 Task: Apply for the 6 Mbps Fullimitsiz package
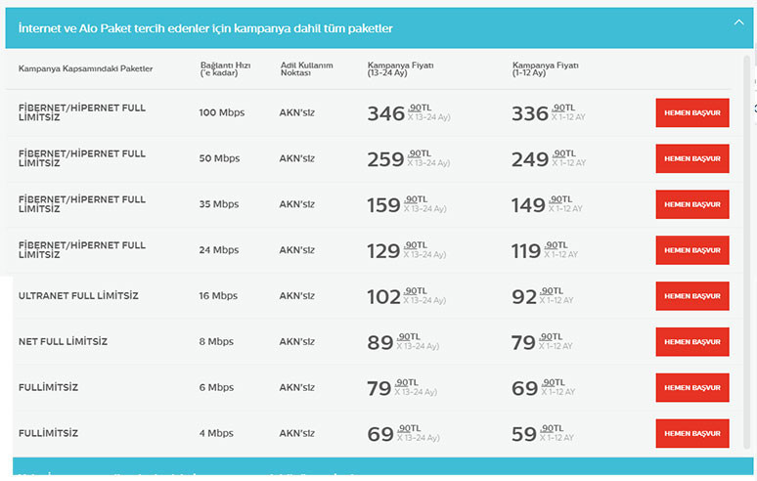coord(691,387)
